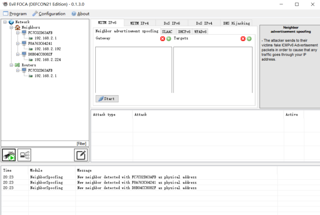The height and width of the screenshot is (215, 320).
Task: Open the DHCPv6 subtab
Action: click(x=185, y=31)
